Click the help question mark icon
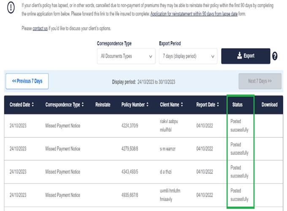 [x=275, y=56]
